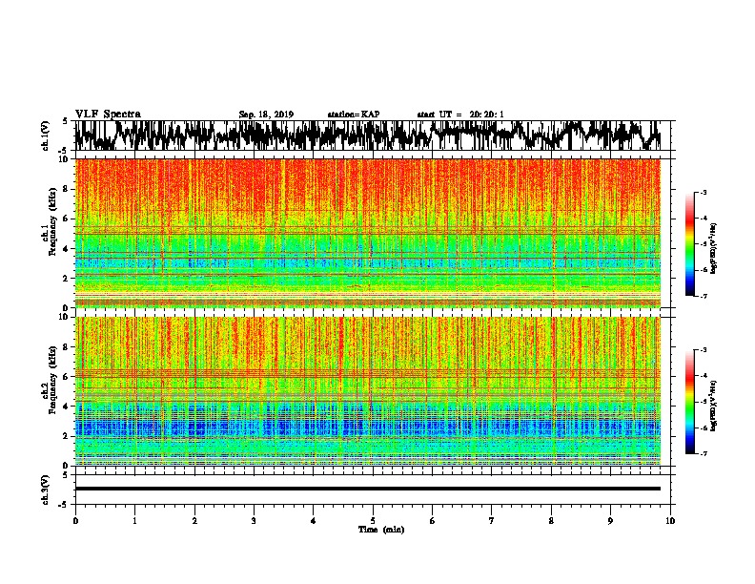The image size is (755, 584).
Task: Click the time axis tick label "5"
Action: pyautogui.click(x=373, y=521)
